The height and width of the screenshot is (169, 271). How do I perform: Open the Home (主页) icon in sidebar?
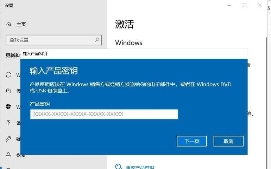tap(9, 24)
